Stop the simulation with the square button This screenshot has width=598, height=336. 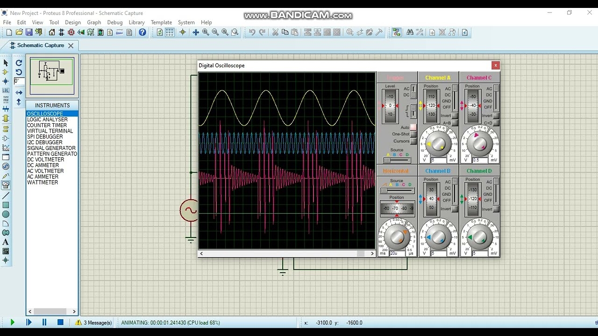click(x=60, y=322)
